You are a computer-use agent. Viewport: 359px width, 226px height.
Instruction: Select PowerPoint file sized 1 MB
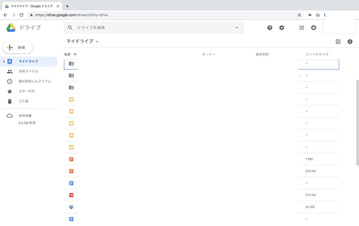71,159
